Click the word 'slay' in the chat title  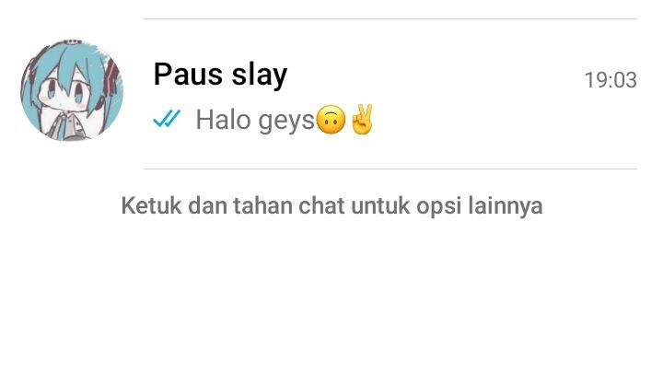260,75
